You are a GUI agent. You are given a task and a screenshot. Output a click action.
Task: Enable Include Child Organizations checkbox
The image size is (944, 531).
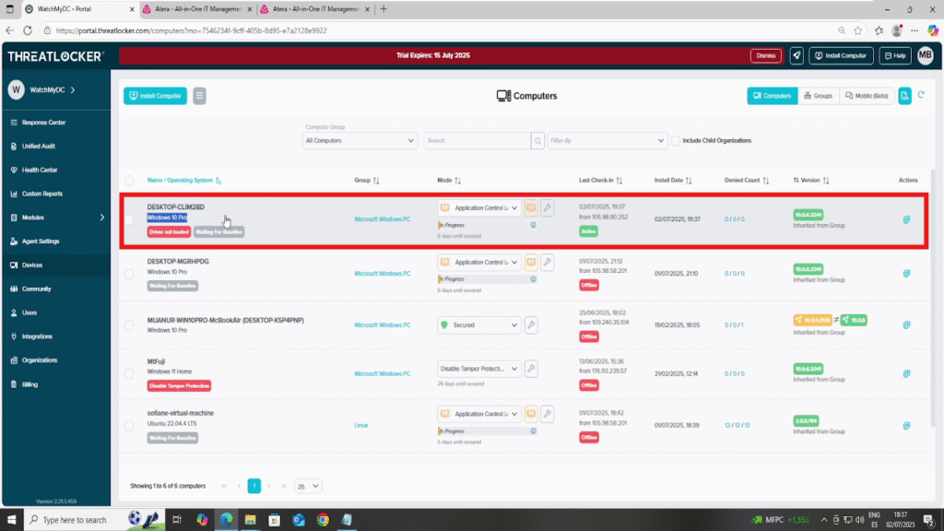click(676, 141)
